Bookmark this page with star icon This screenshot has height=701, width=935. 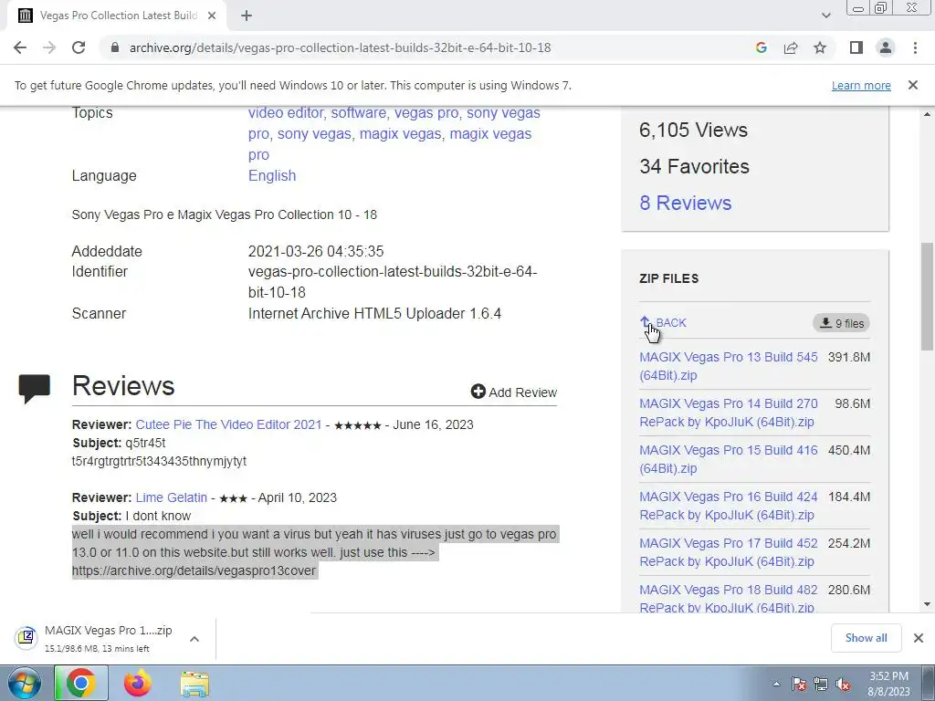tap(820, 47)
